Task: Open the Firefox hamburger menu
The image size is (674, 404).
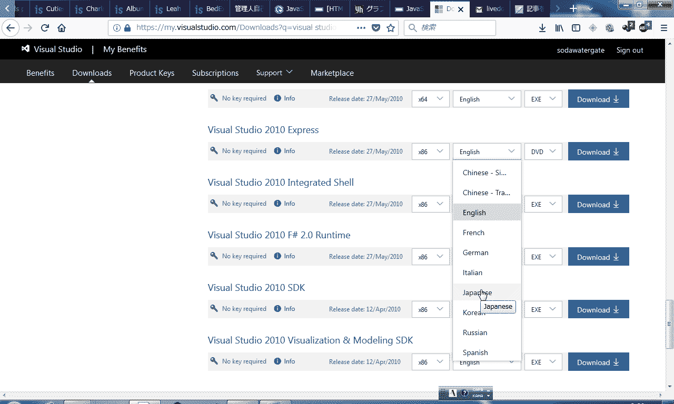Action: [x=663, y=28]
